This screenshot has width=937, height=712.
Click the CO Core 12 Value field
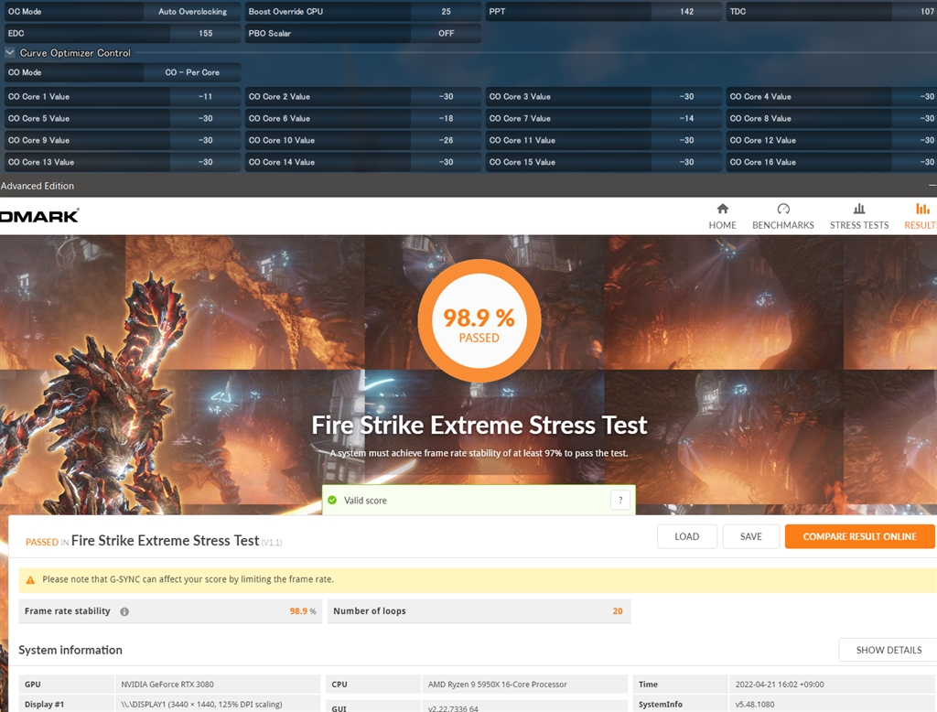tap(914, 141)
